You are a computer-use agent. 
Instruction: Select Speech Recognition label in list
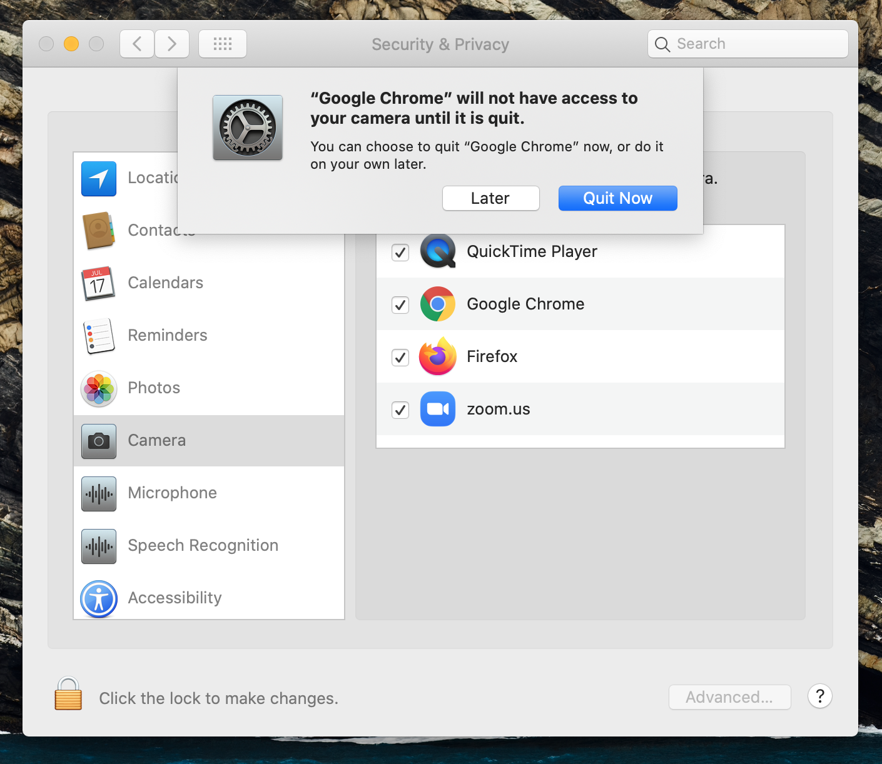coord(203,545)
